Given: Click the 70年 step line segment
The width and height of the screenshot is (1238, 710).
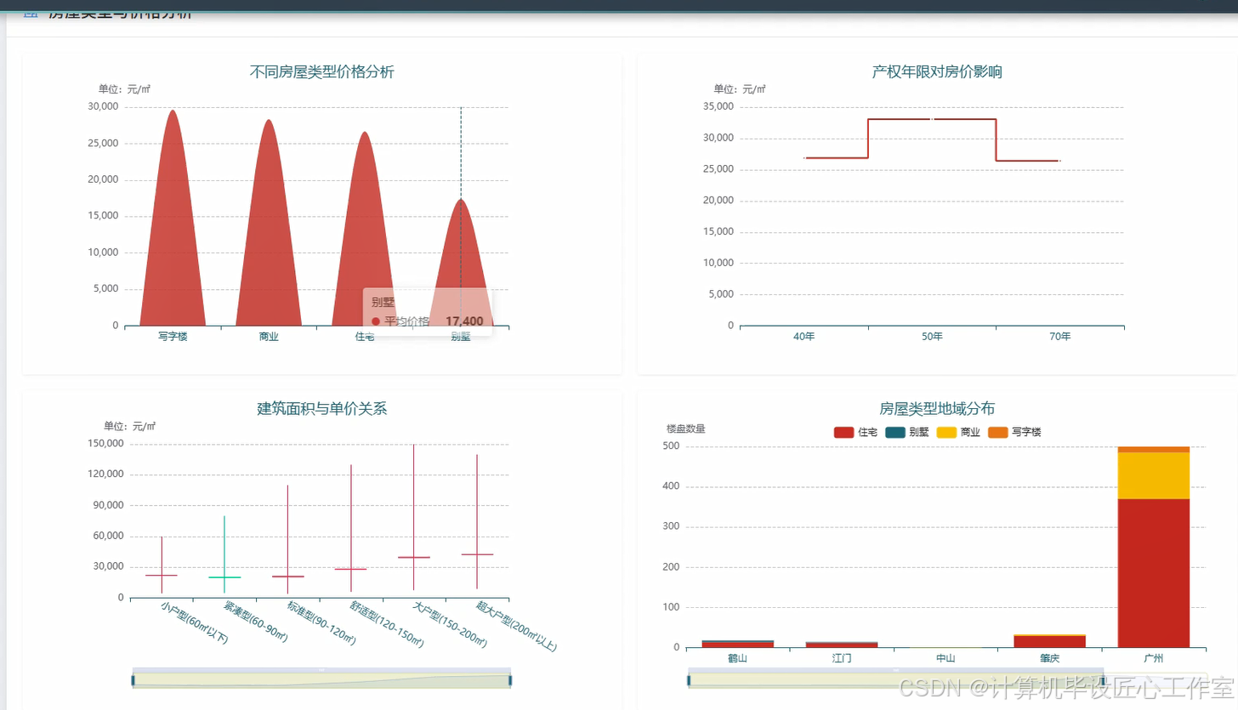Looking at the screenshot, I should click(1028, 161).
